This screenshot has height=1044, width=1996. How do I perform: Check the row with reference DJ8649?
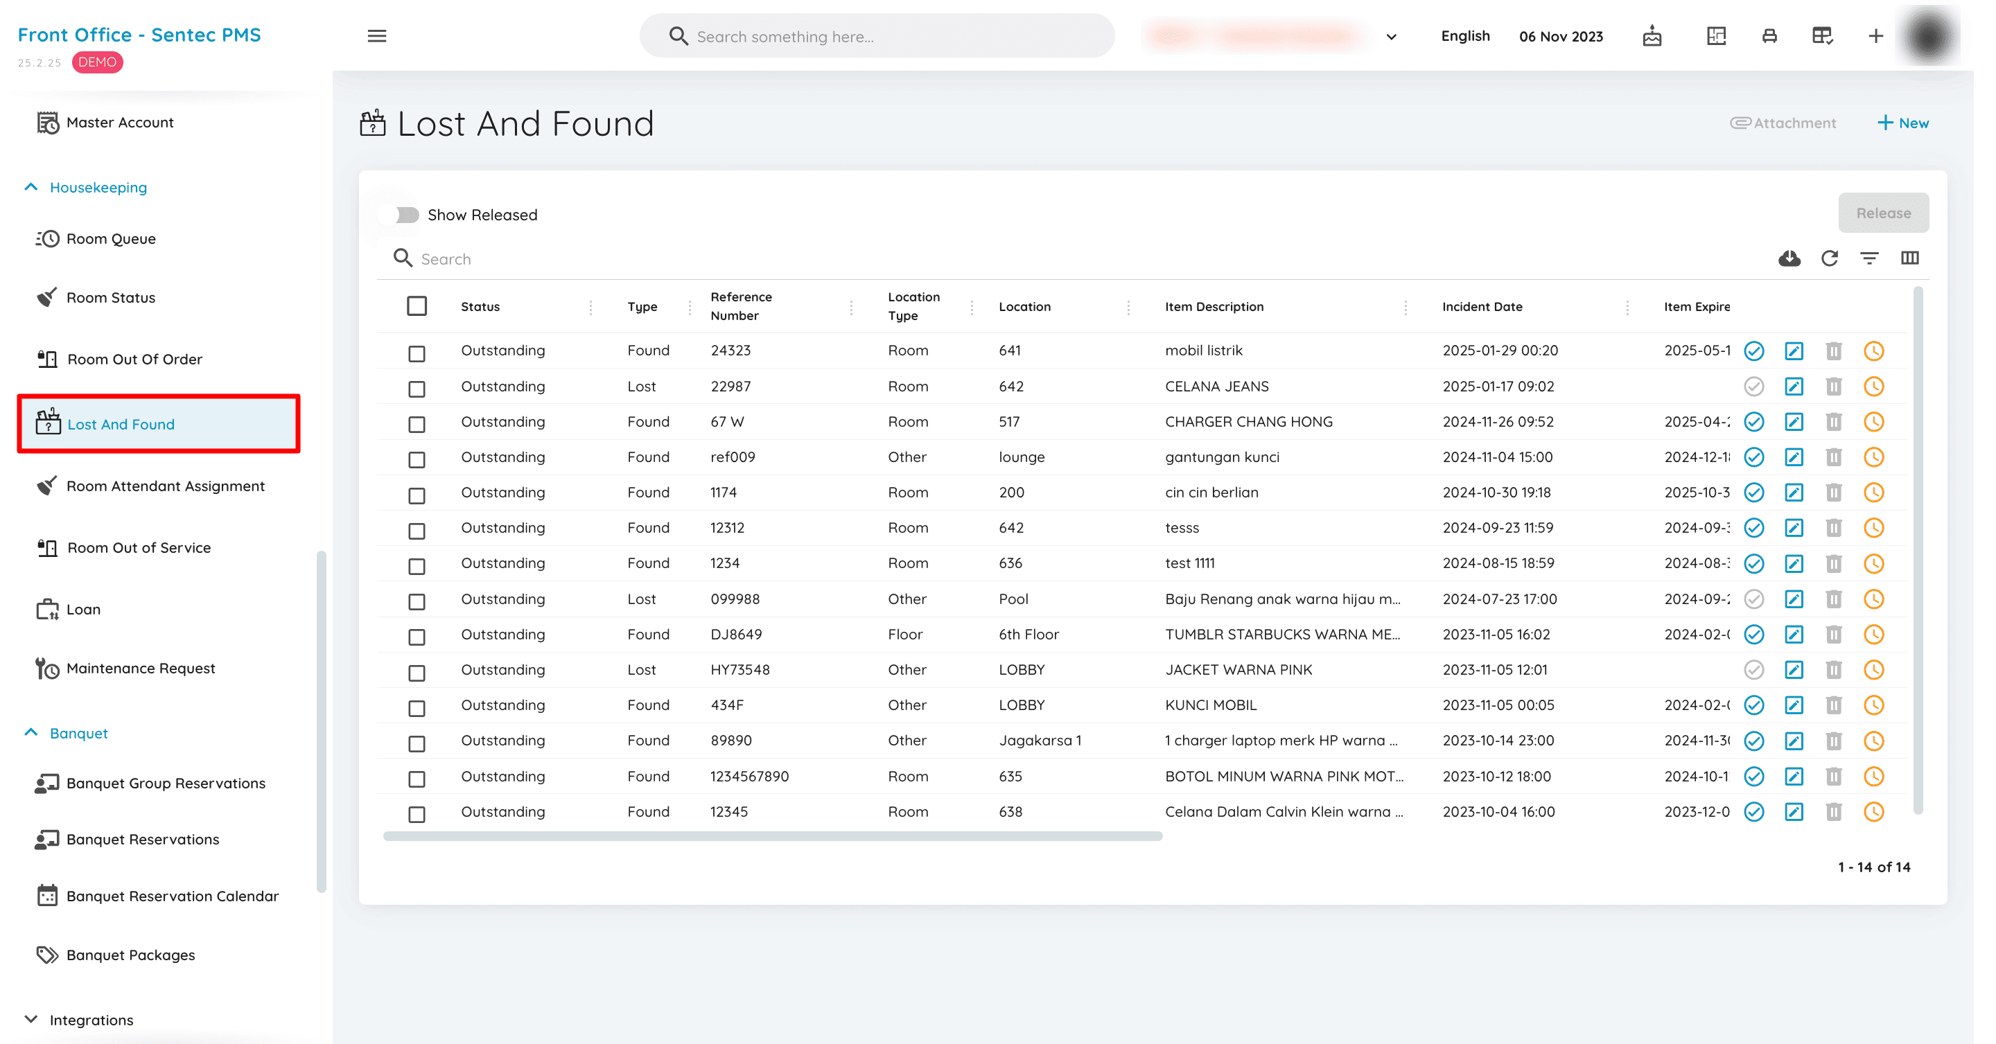[417, 637]
